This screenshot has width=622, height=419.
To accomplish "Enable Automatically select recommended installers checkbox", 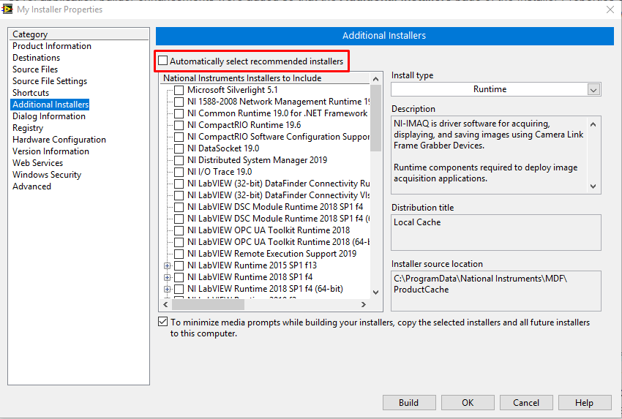I will pos(162,61).
